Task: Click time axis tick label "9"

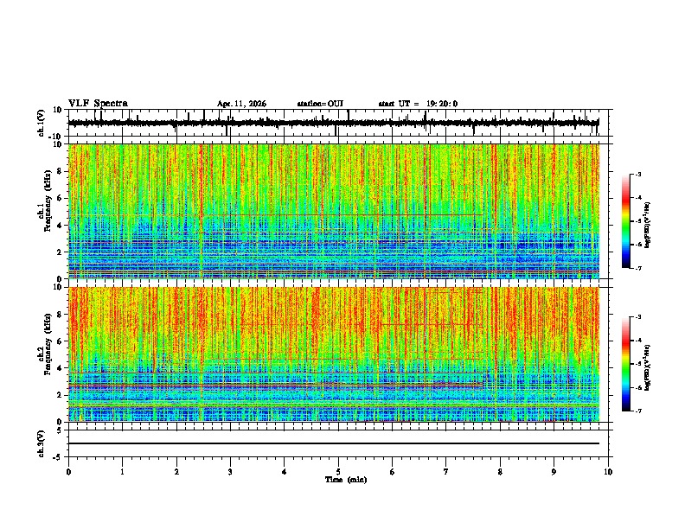Action: coord(554,472)
